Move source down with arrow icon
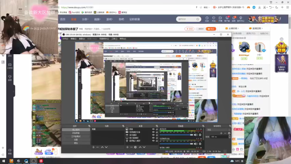Screen dimensions: 291x164 144,147
